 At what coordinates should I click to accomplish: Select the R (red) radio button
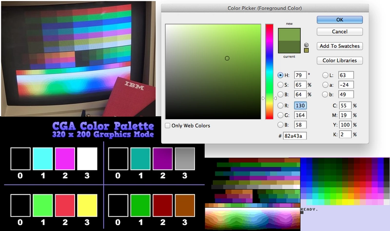pyautogui.click(x=280, y=106)
